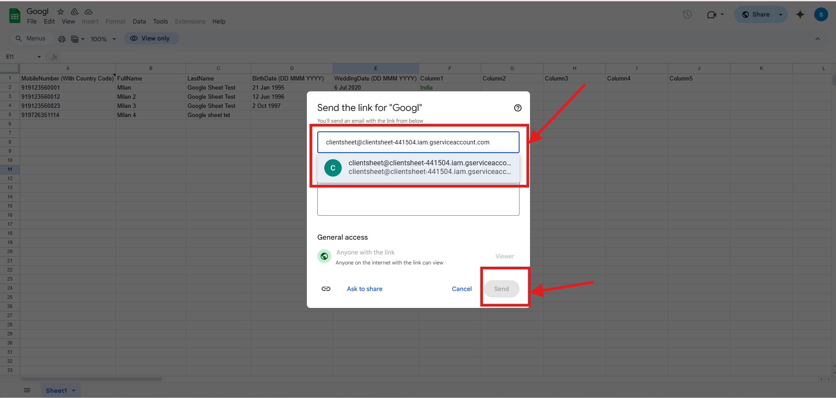Open the all sheets list icon
The width and height of the screenshot is (836, 398).
pos(27,390)
